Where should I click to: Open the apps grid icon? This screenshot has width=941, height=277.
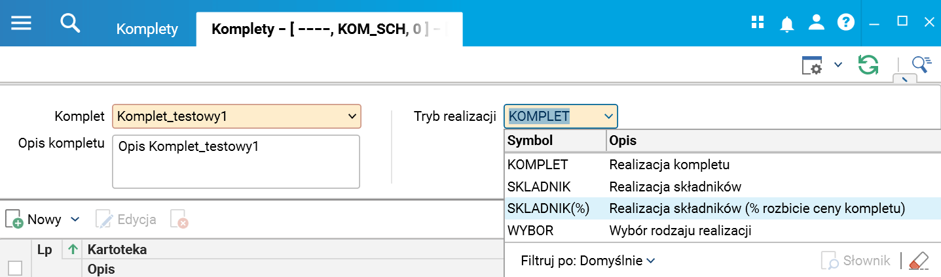[x=758, y=22]
